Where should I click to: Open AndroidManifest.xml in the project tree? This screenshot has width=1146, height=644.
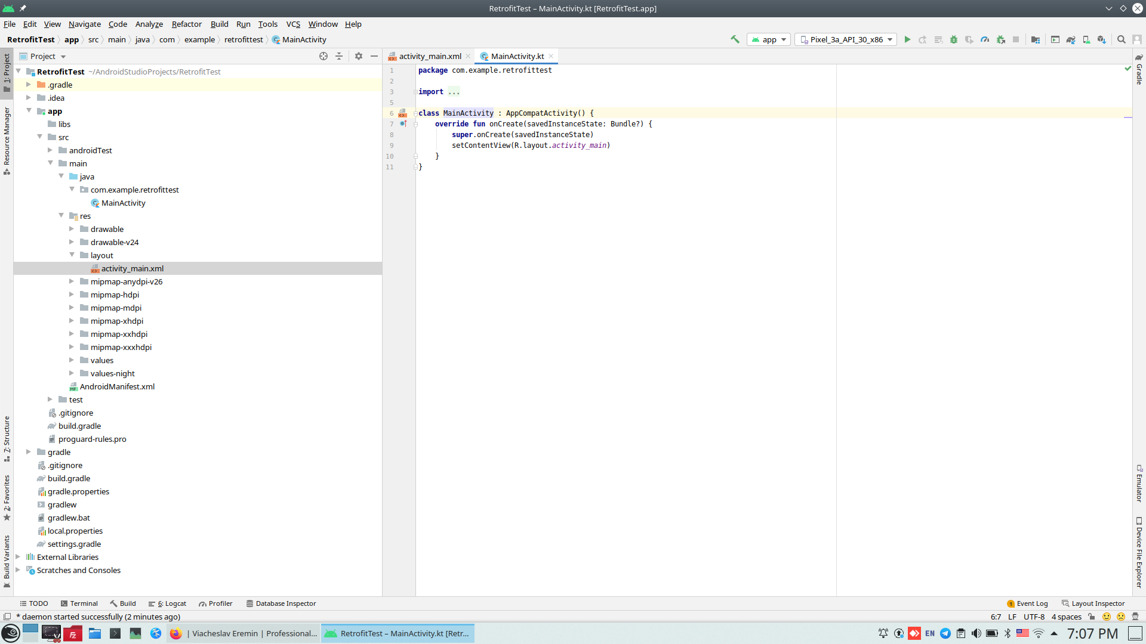tap(117, 386)
